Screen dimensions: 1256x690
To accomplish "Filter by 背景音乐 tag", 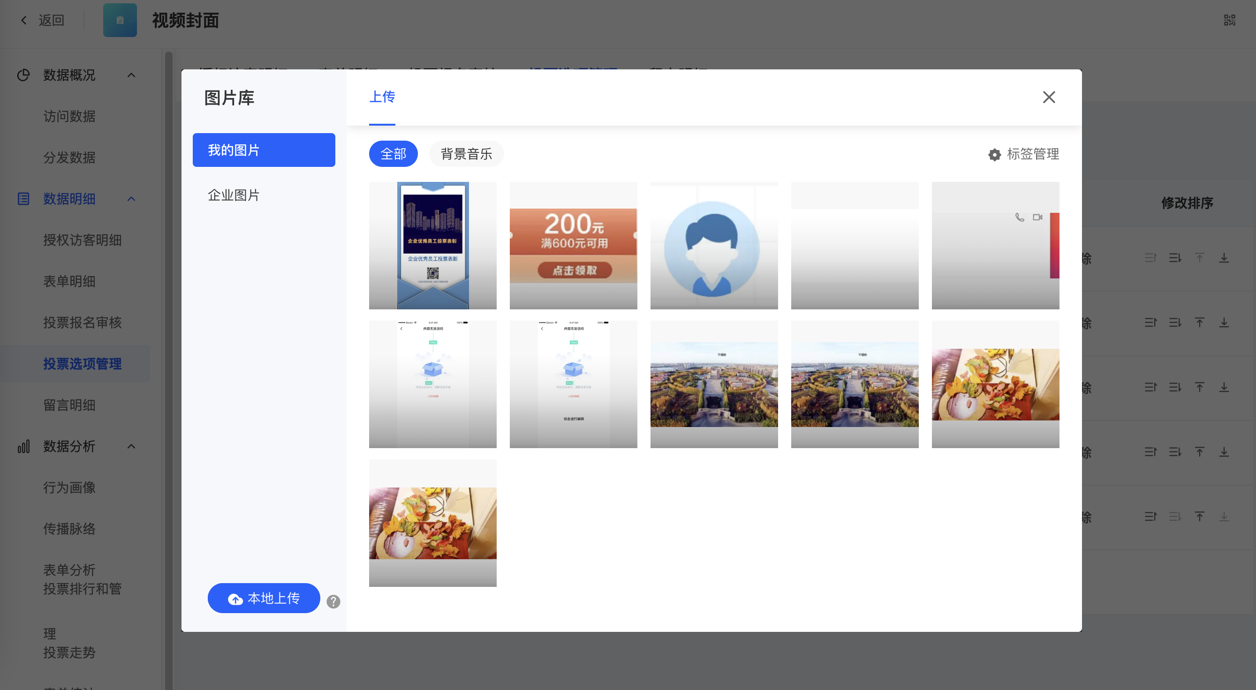I will pyautogui.click(x=466, y=154).
